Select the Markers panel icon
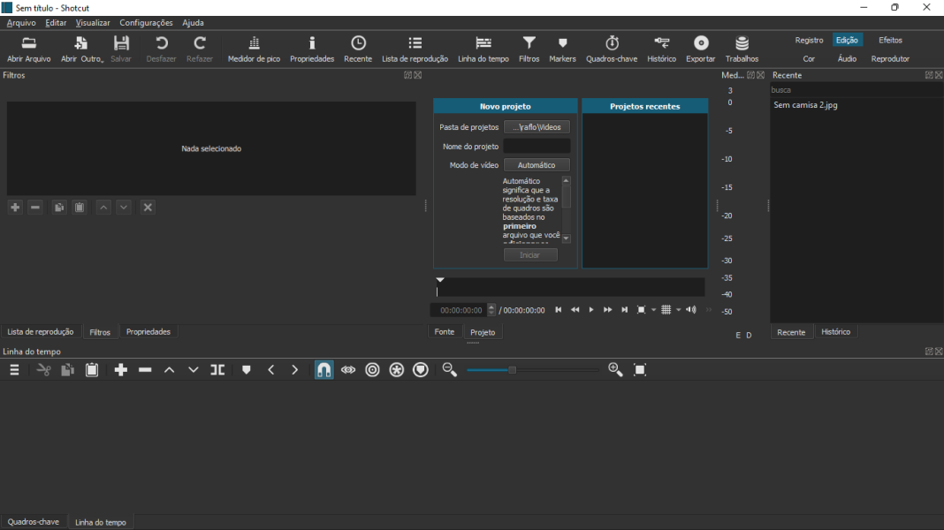Screen dimensions: 944x530 (562, 48)
